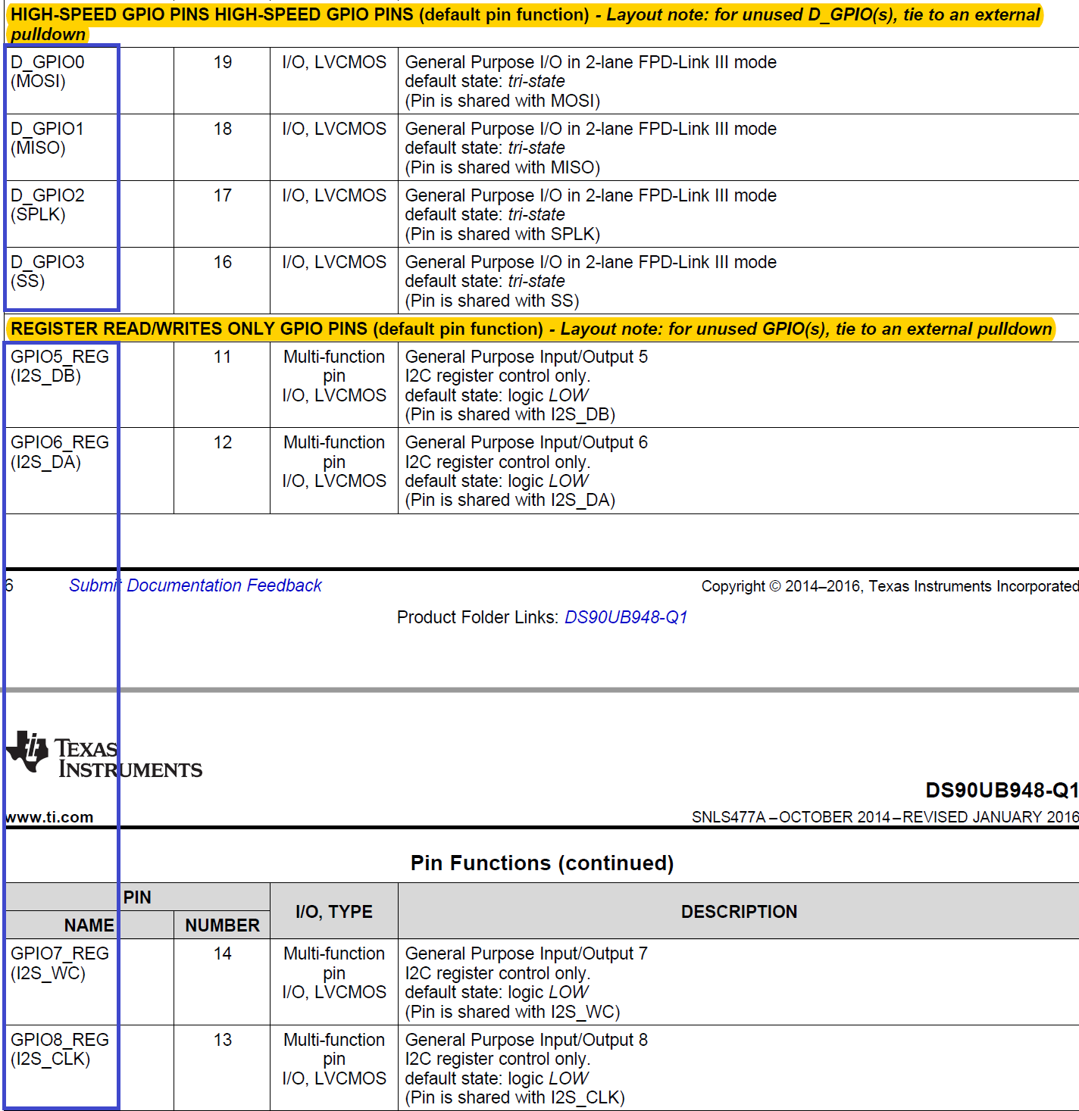
Task: Click pin number 14
Action: [223, 953]
